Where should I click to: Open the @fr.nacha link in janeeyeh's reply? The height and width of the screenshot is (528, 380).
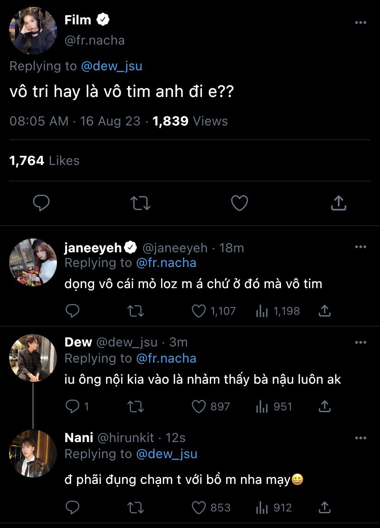click(166, 263)
